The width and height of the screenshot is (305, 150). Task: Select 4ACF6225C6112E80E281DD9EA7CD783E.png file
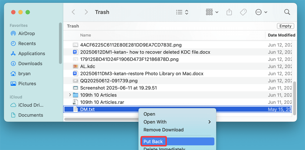point(178,45)
